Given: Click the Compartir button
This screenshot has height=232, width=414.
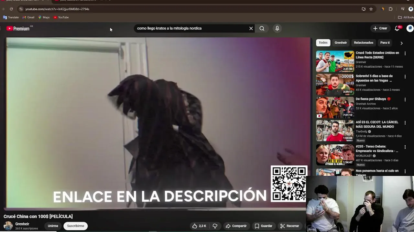Looking at the screenshot, I should click(236, 226).
